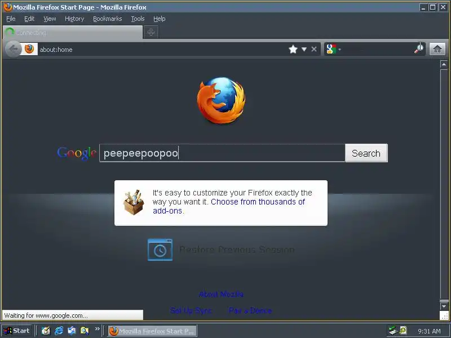Click the window resize grip corner
451x338 pixels.
click(444, 315)
